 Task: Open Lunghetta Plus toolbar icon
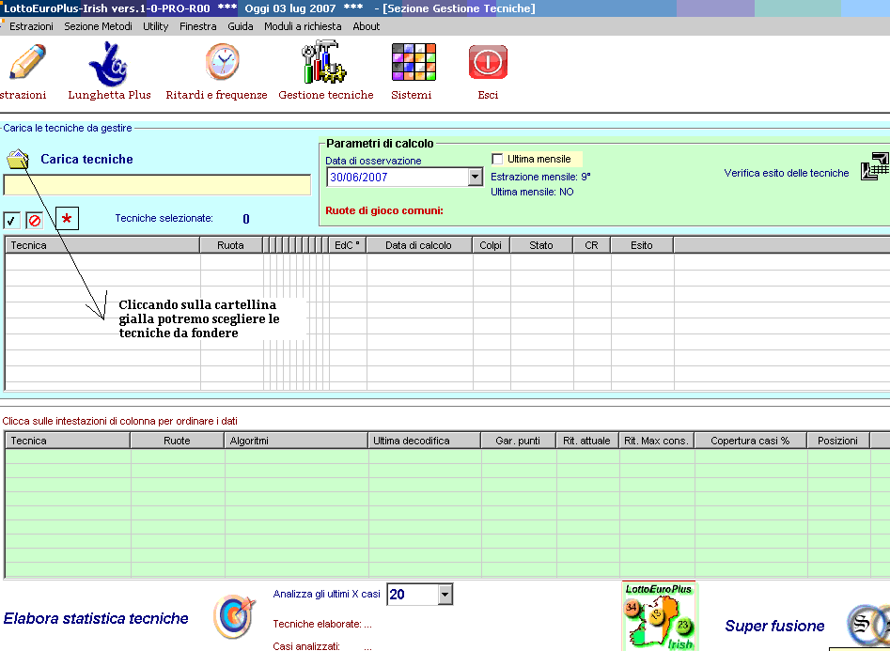(109, 64)
